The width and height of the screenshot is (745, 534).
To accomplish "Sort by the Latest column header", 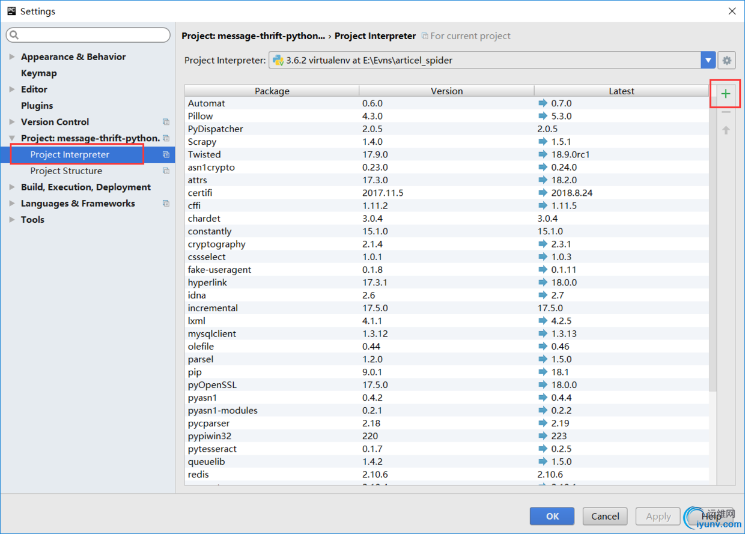I will pos(621,91).
